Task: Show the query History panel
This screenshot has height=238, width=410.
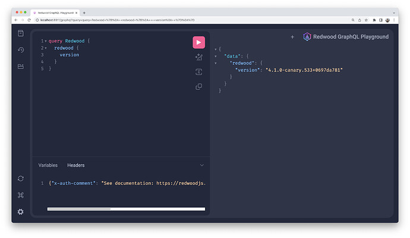Action: coord(21,49)
